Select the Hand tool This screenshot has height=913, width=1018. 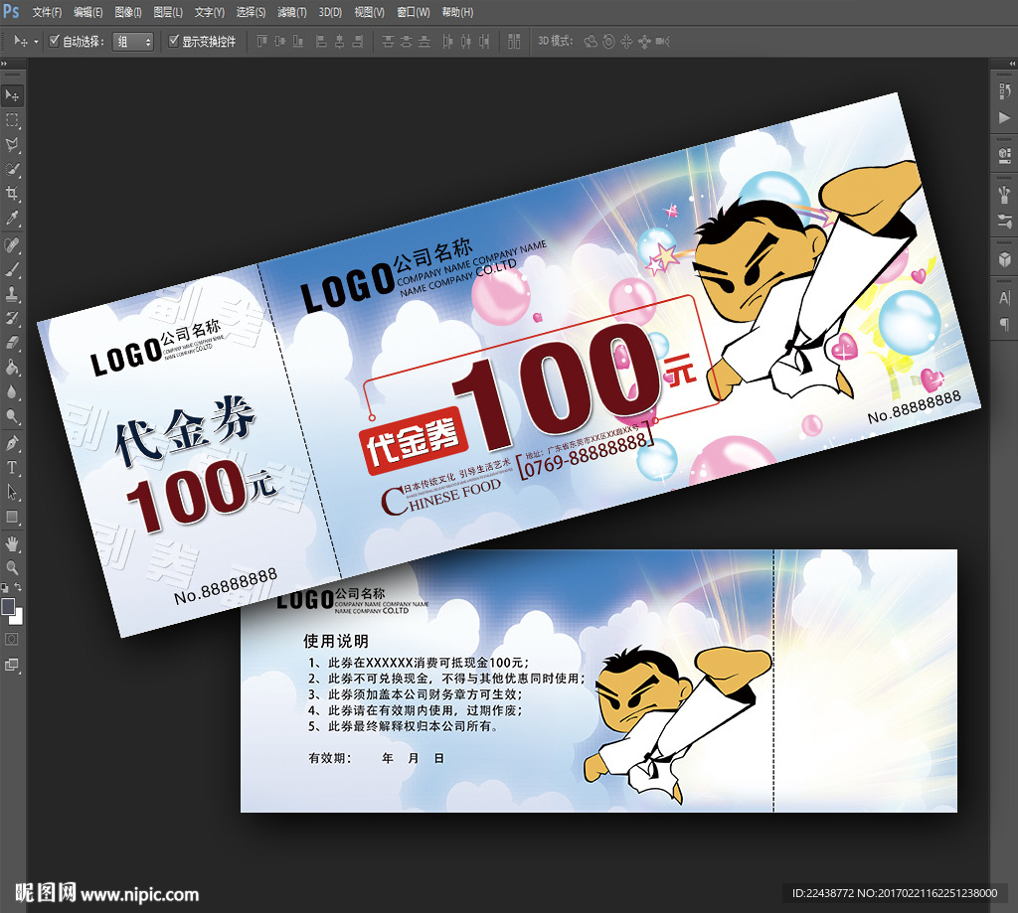(x=12, y=543)
